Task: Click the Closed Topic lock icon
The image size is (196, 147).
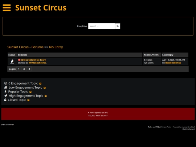Action: pyautogui.click(x=5, y=100)
